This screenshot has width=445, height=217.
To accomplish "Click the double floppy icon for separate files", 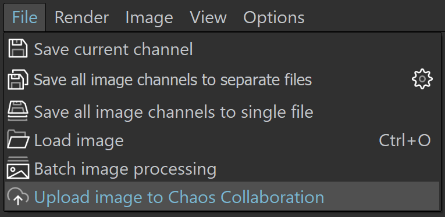I will coord(18,79).
